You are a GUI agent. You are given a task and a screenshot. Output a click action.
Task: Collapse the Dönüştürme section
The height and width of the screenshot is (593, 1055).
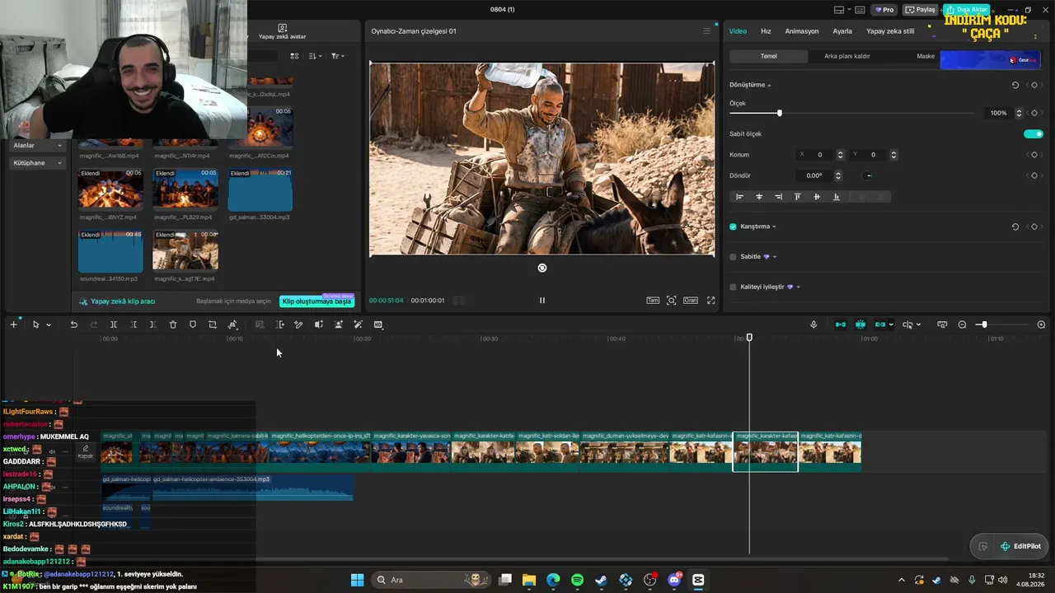pyautogui.click(x=769, y=86)
